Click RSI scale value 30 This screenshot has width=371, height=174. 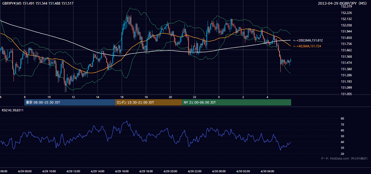[342, 148]
